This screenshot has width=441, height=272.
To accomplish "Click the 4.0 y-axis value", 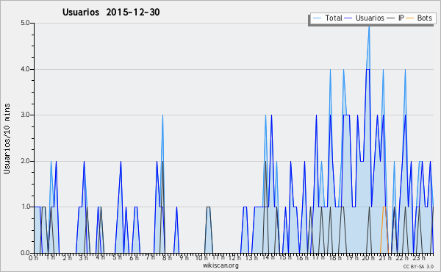I will pos(25,69).
